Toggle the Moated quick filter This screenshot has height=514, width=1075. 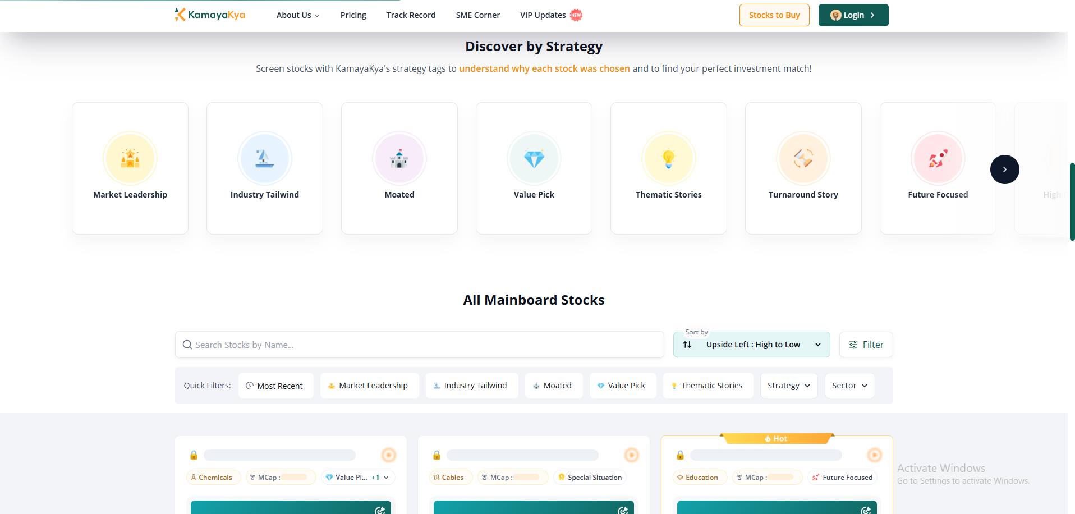[553, 385]
